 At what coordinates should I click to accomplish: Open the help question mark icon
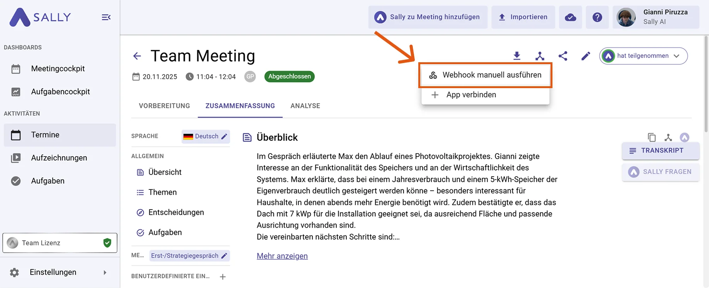[x=597, y=17]
